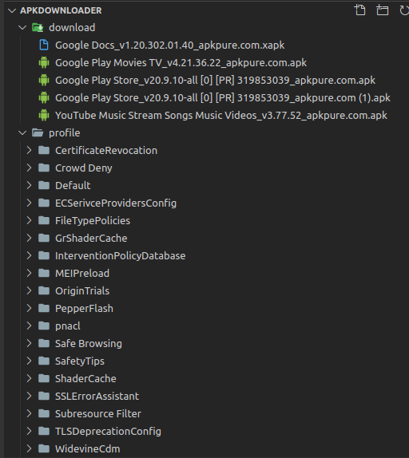Click the MEIPreload folder icon

[x=44, y=273]
